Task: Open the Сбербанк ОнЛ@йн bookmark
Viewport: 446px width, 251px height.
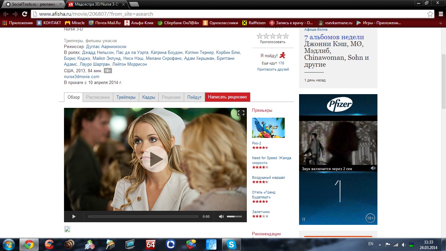Action: 178,23
